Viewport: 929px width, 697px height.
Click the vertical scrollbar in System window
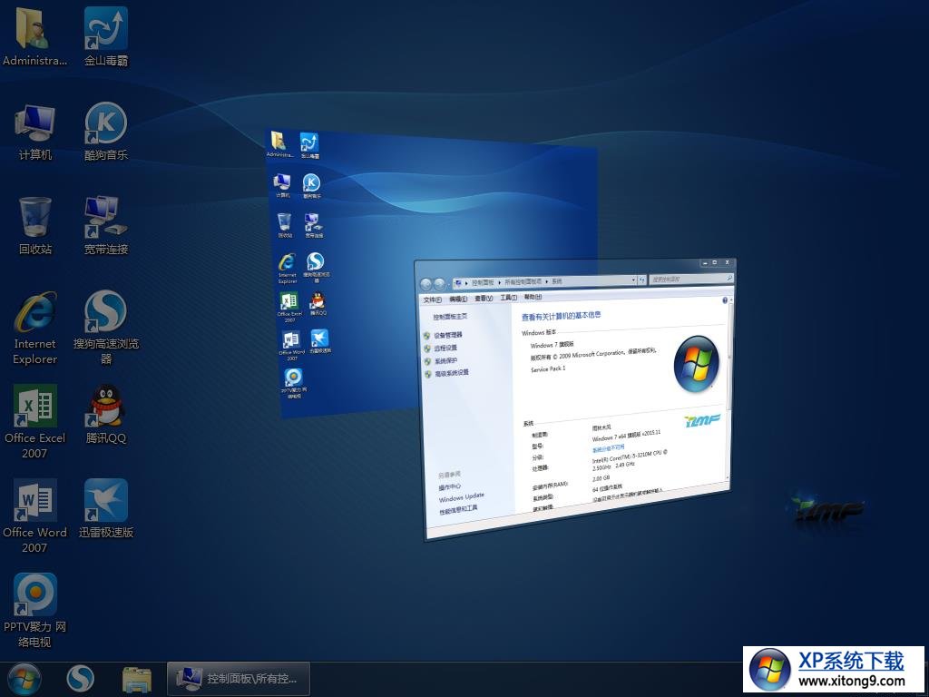pos(729,391)
